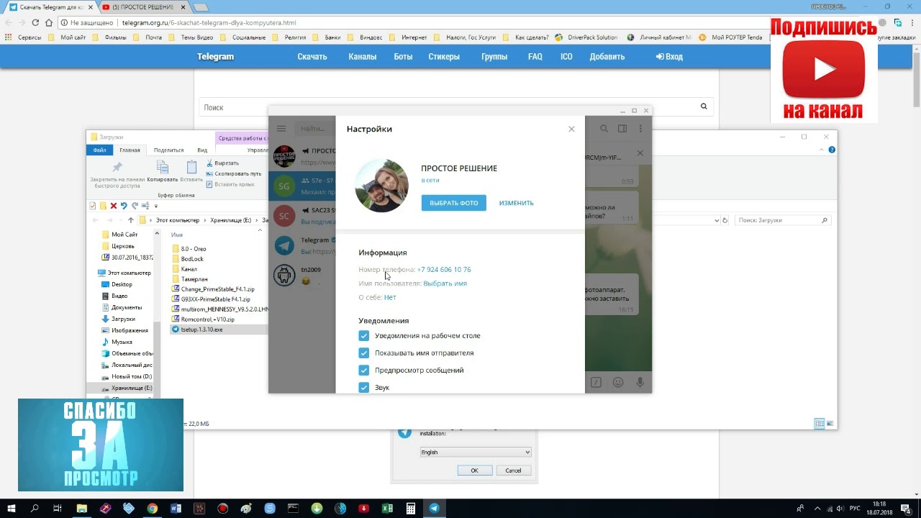This screenshot has height=518, width=921.
Task: Click the Explorer Поиск: Загрузки search box
Action: click(x=782, y=220)
